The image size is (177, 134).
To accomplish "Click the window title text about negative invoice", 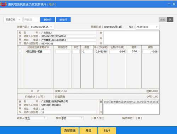I will click(x=32, y=4).
